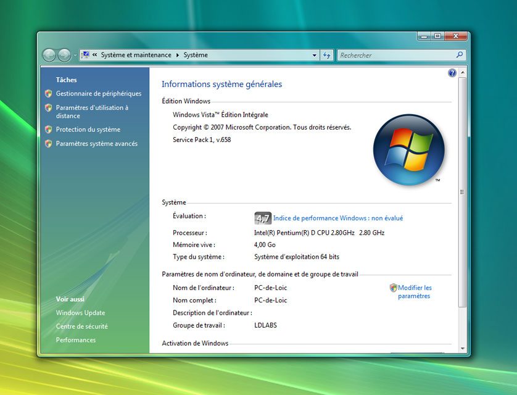Click the '4,00 Go' memory value
517x395 pixels.
tap(265, 245)
